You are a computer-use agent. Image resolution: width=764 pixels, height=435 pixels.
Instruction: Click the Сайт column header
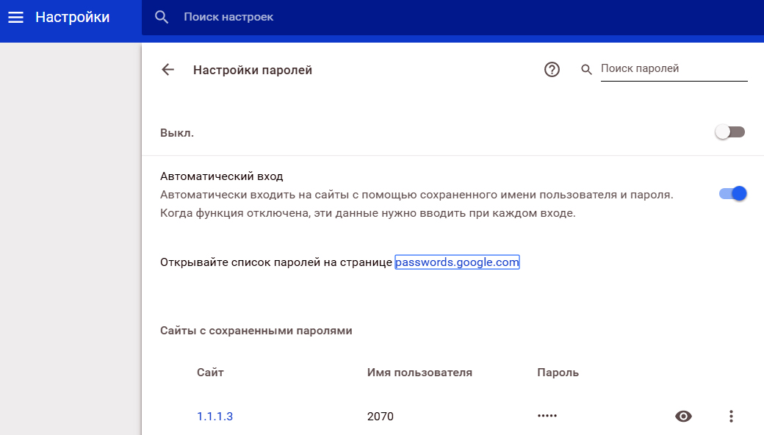pyautogui.click(x=210, y=373)
